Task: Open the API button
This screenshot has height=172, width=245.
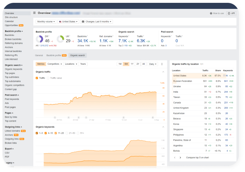Action: pos(231,13)
